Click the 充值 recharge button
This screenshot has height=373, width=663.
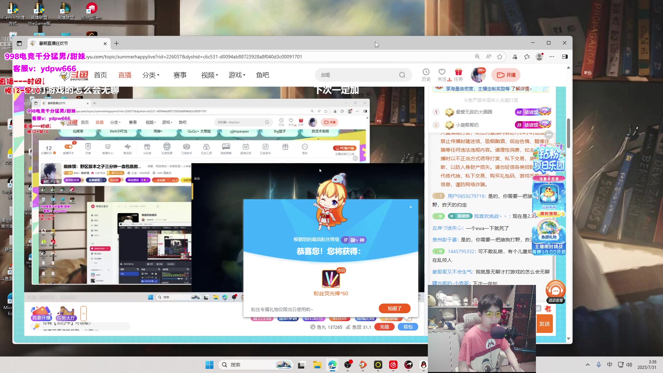(384, 327)
